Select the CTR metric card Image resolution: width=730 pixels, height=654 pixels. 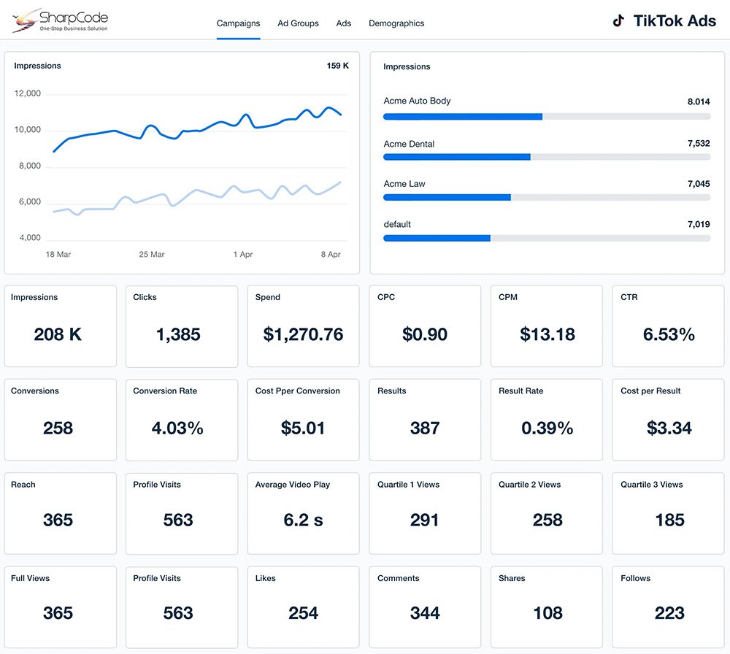point(669,326)
